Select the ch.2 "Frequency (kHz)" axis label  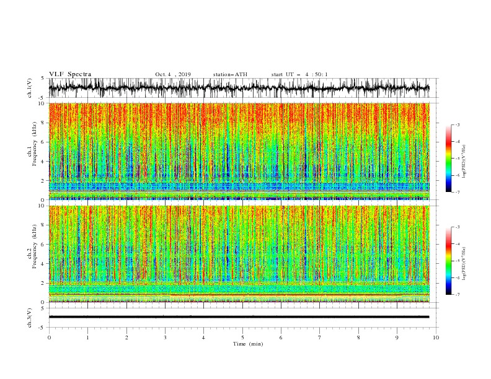click(35, 246)
